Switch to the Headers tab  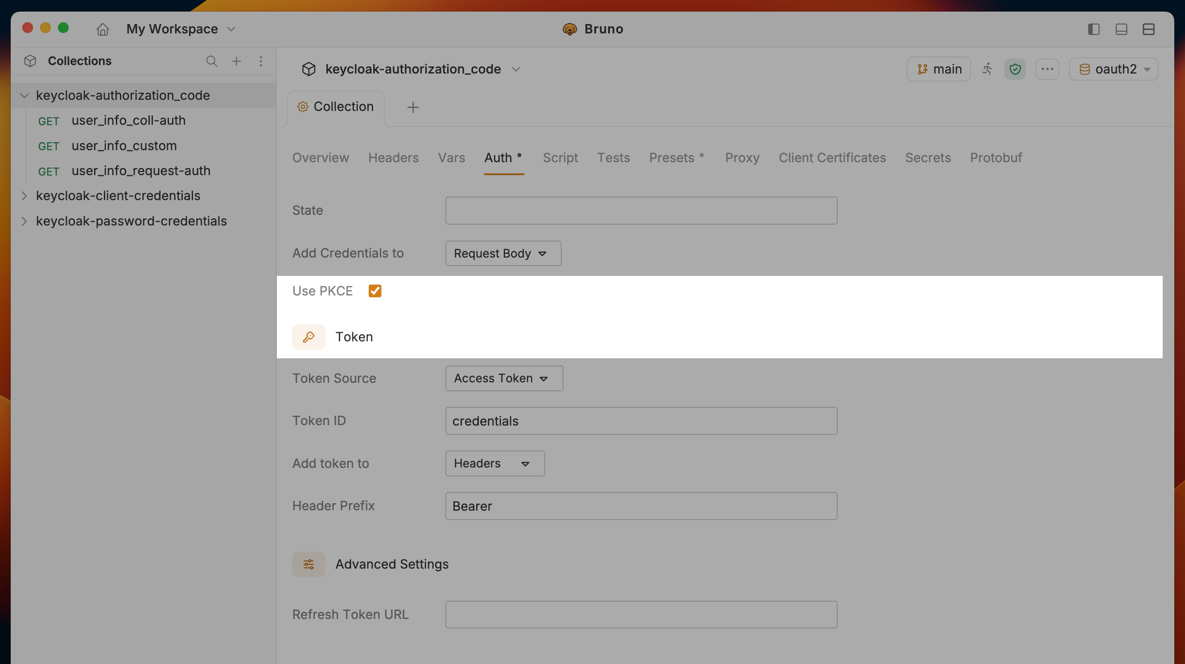(x=393, y=158)
